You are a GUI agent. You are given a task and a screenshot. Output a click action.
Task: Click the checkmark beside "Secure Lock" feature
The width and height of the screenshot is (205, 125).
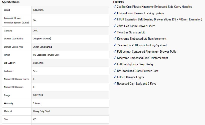pyautogui.click(x=115, y=45)
